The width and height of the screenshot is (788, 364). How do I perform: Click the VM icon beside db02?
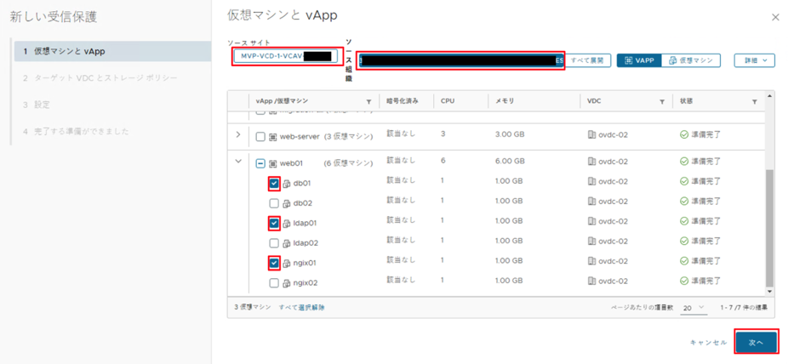(287, 204)
